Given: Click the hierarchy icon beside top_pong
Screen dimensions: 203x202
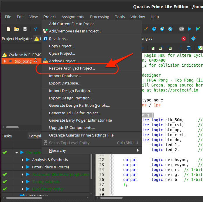Looking at the screenshot, I should coord(35,60).
